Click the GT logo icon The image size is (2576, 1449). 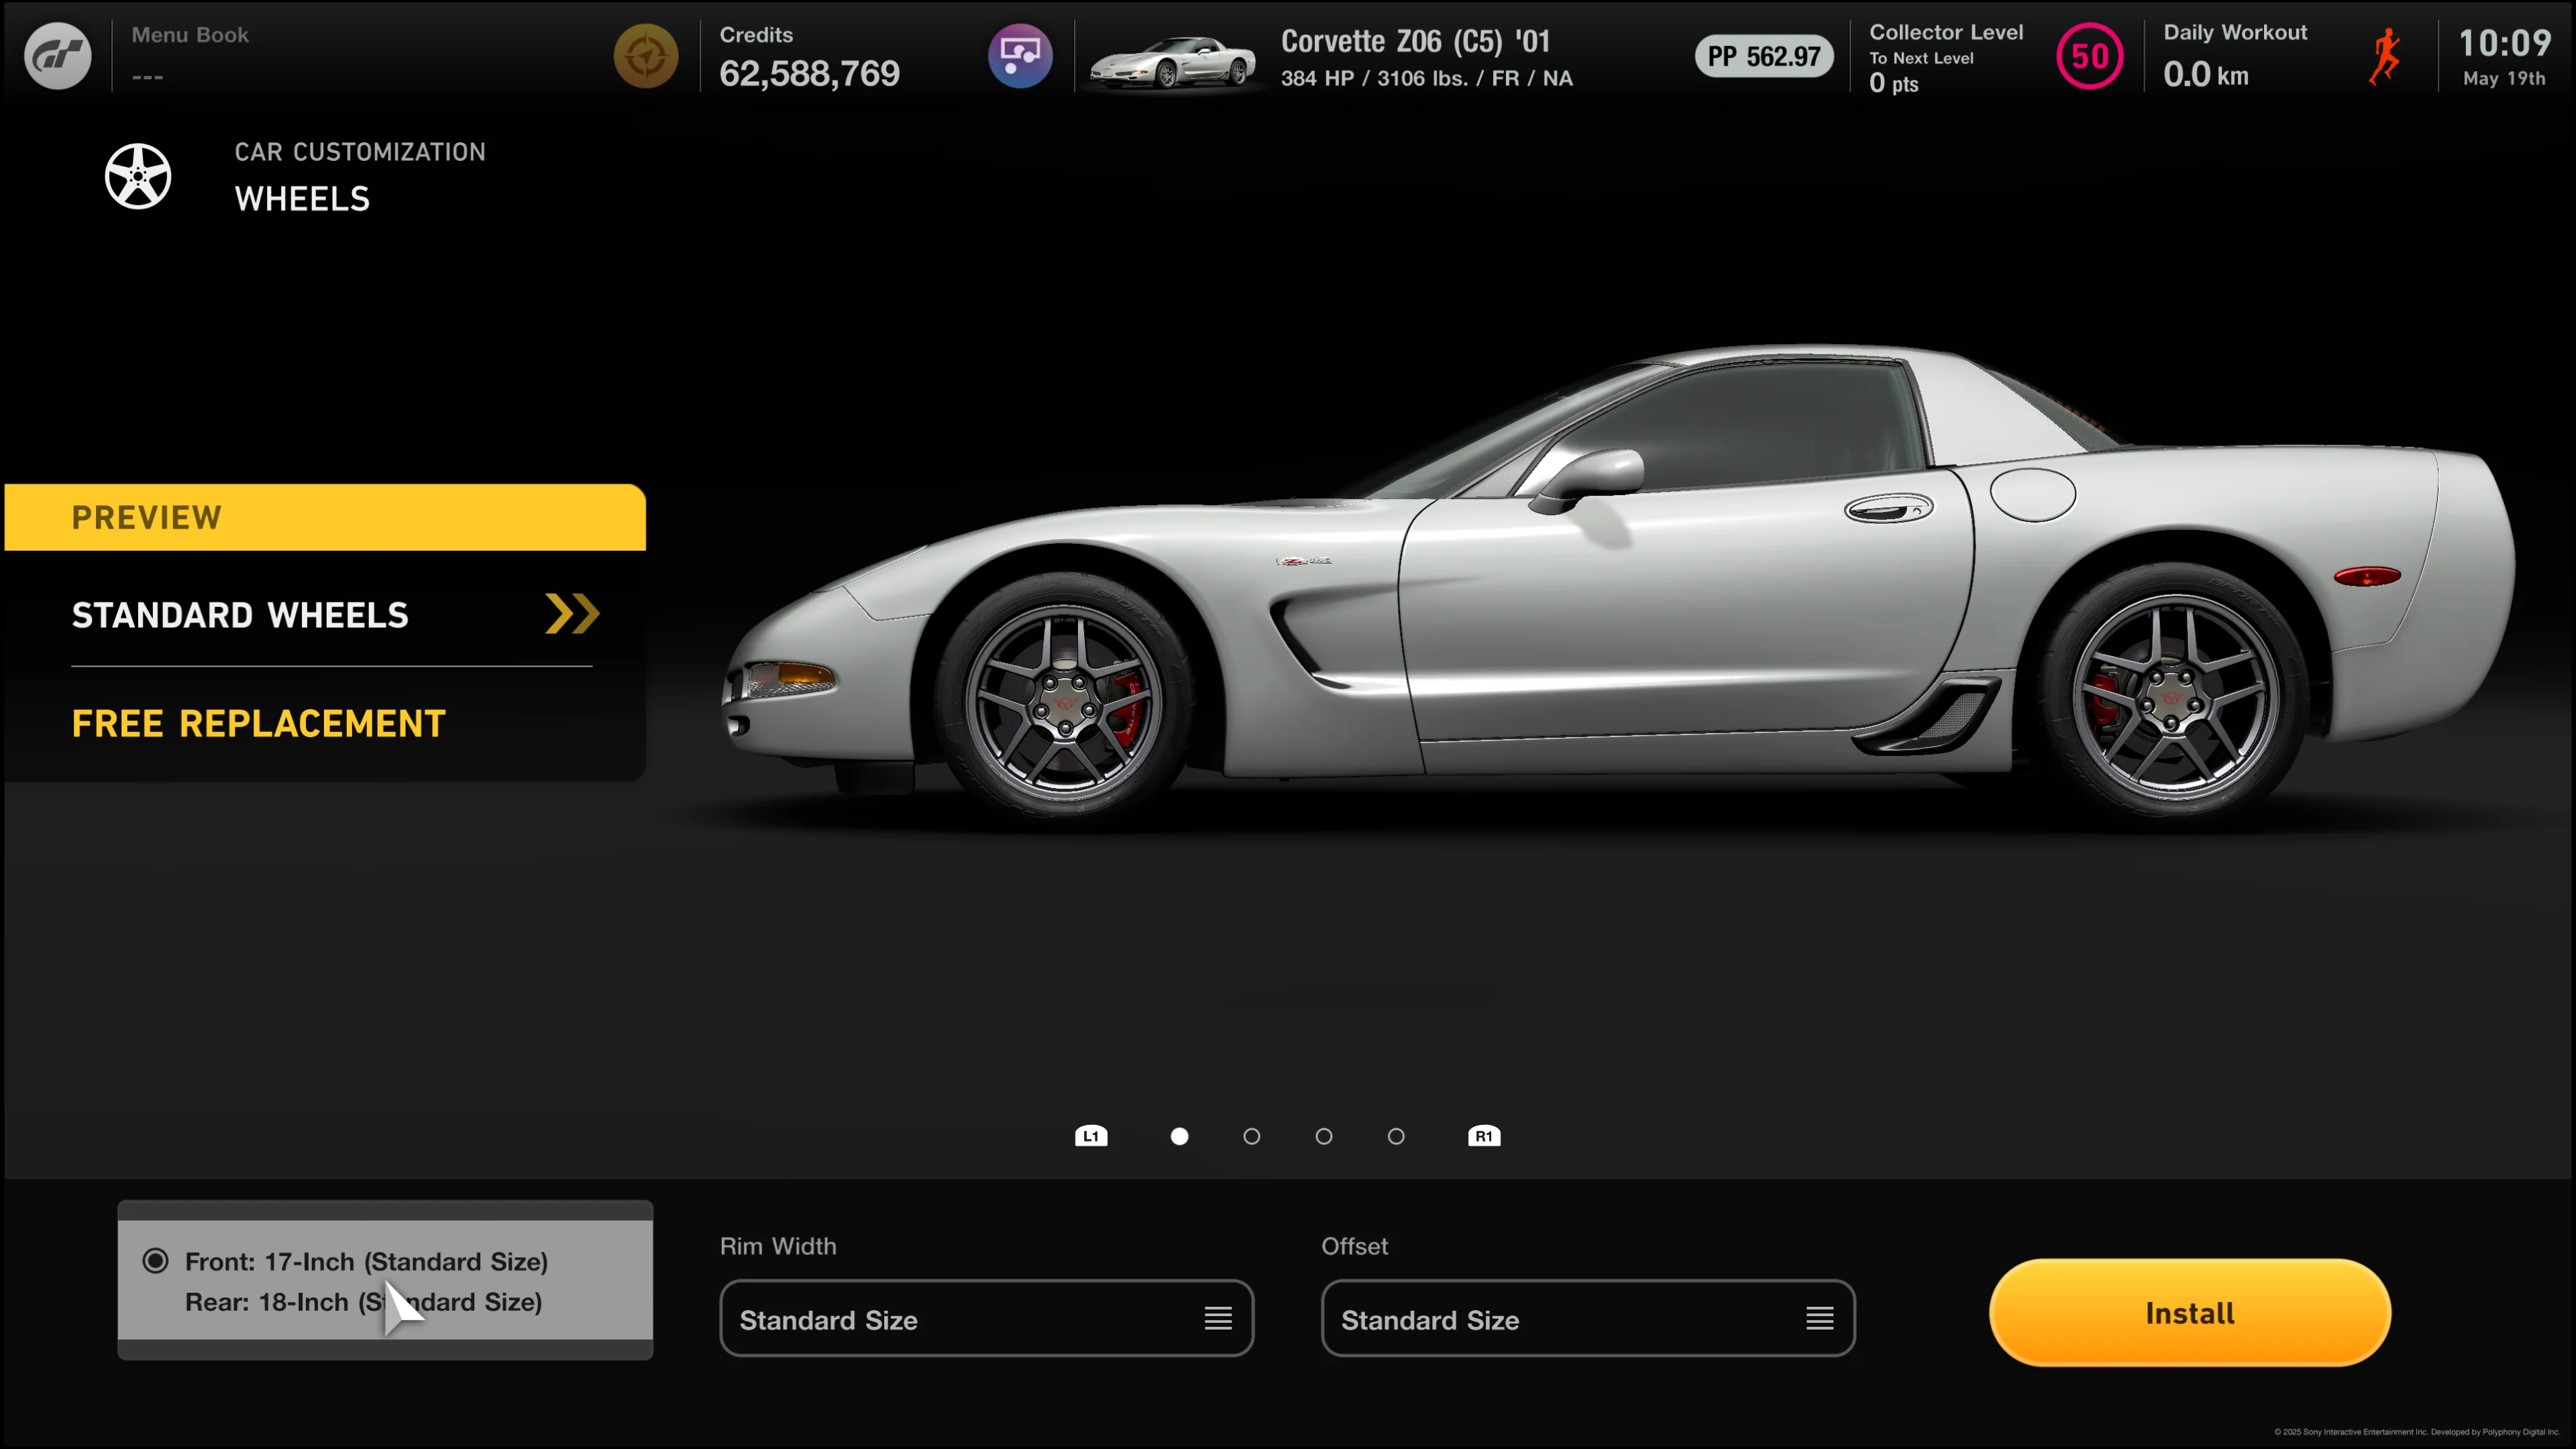[x=57, y=56]
